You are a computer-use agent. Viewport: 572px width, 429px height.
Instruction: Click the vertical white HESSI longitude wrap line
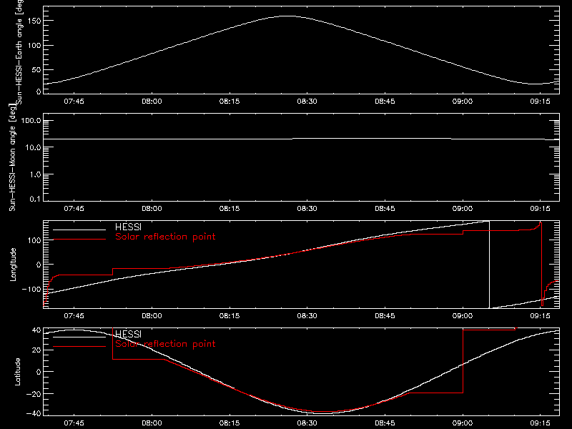click(489, 265)
